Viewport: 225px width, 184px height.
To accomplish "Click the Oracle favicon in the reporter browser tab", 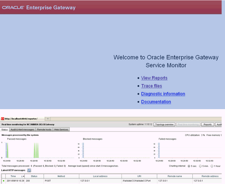I will click(x=2, y=119).
